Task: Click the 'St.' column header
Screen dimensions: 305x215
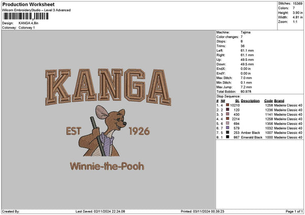Action: [237, 101]
